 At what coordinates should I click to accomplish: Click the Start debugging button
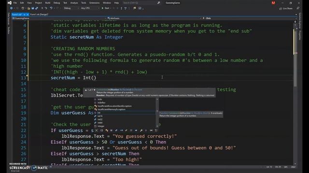click(106, 8)
